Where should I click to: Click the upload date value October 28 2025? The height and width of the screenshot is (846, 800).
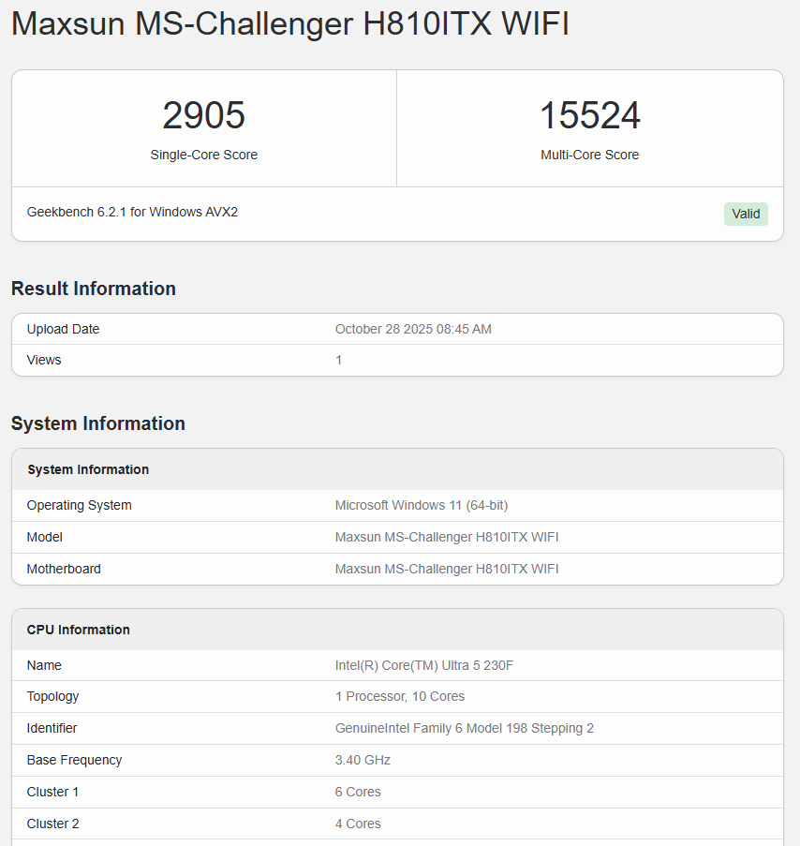(413, 329)
